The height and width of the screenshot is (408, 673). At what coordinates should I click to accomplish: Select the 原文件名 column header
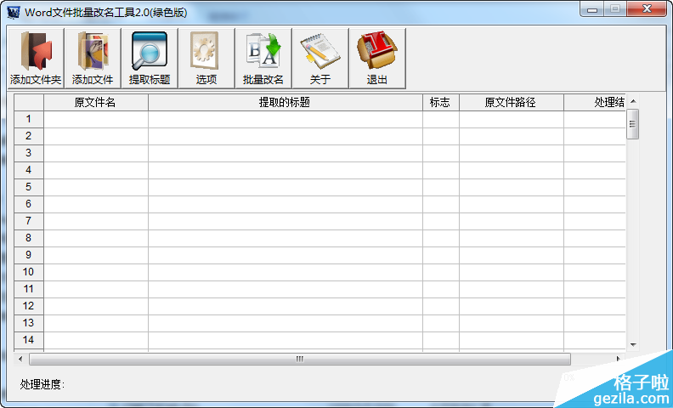pyautogui.click(x=96, y=102)
